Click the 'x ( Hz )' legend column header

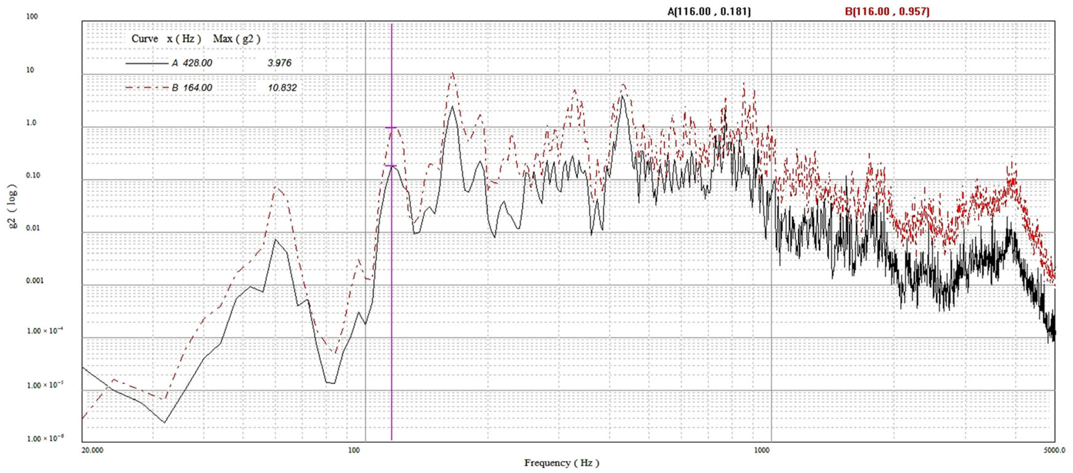click(184, 39)
